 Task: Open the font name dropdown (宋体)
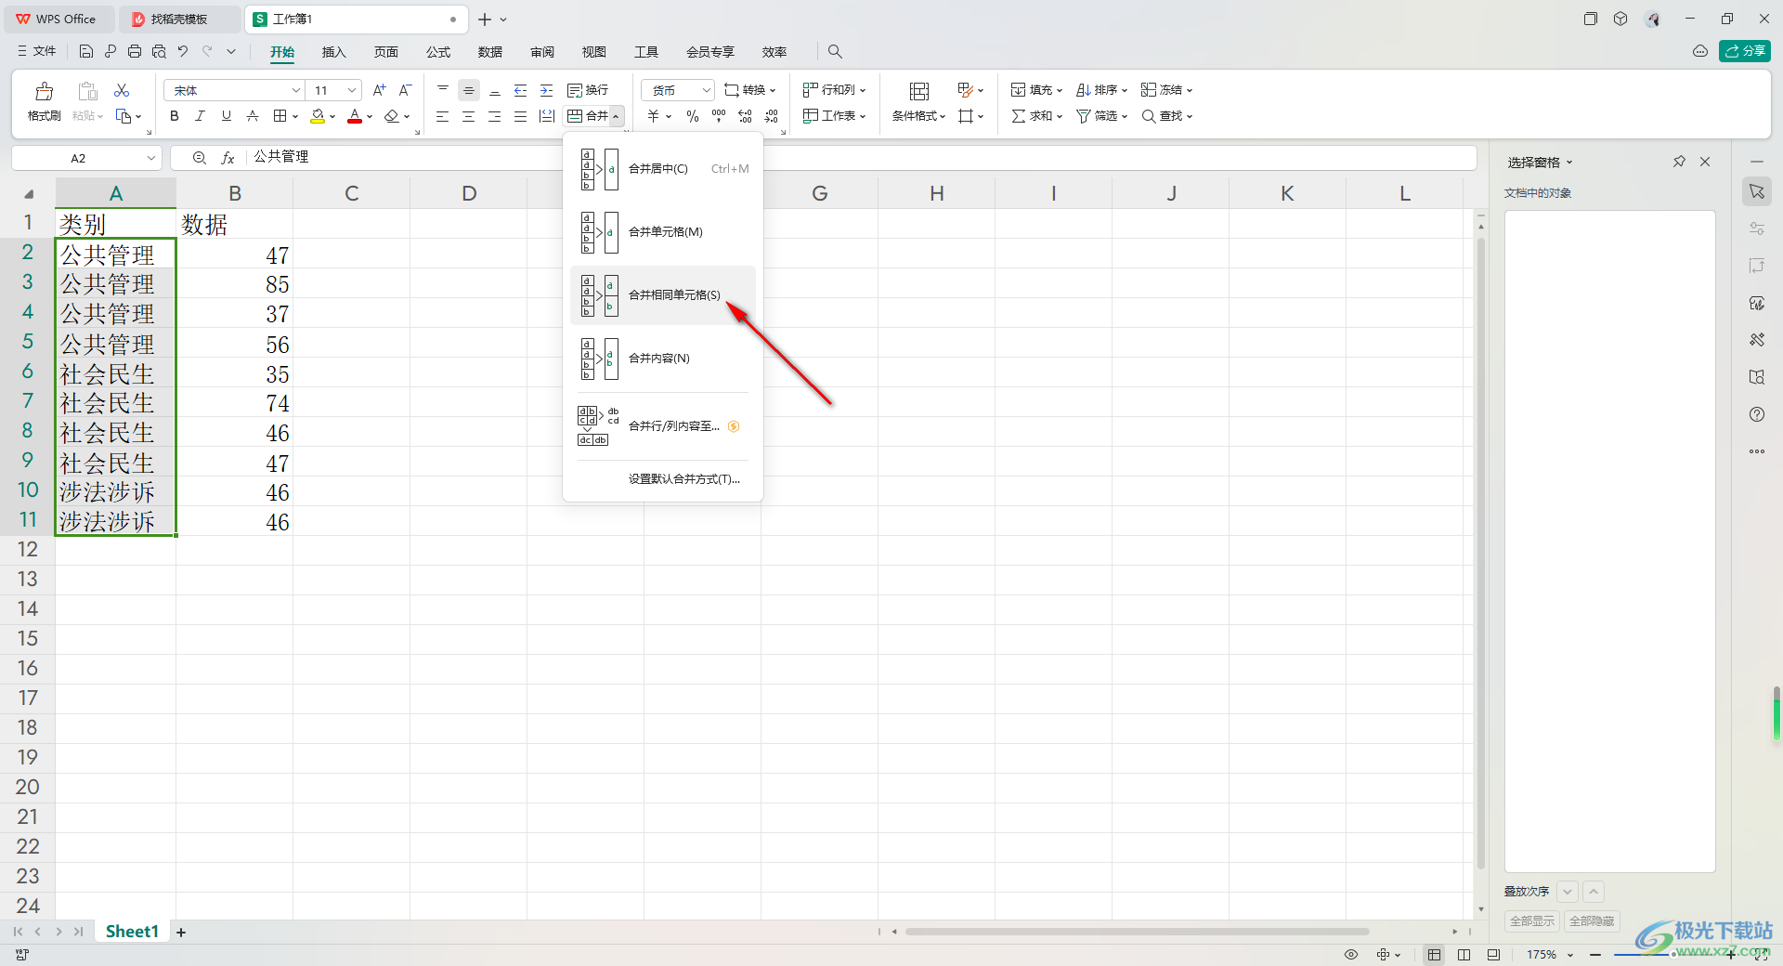296,90
